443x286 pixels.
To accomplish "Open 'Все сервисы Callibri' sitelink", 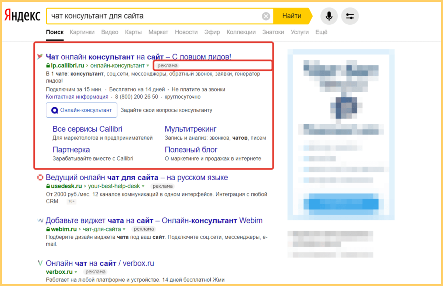I will (87, 129).
